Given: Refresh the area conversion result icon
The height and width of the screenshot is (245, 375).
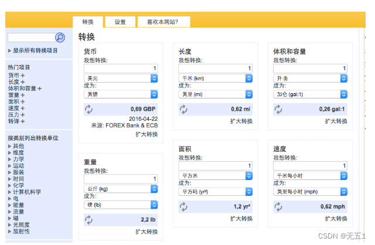Looking at the screenshot, I should pyautogui.click(x=183, y=207).
